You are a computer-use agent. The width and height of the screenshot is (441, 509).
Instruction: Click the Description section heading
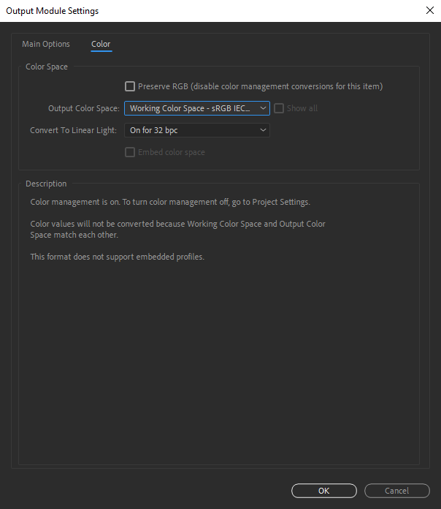tap(46, 184)
